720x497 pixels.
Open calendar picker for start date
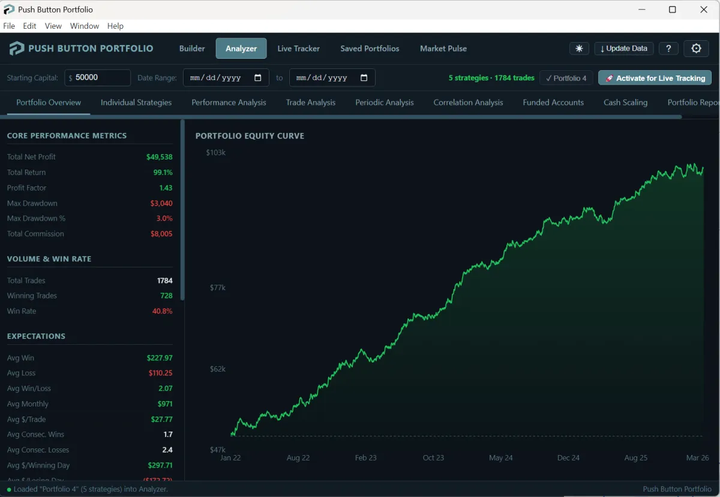point(258,78)
